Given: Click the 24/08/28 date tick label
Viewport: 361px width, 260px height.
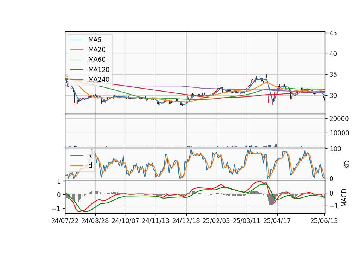Looking at the screenshot, I should [x=95, y=221].
